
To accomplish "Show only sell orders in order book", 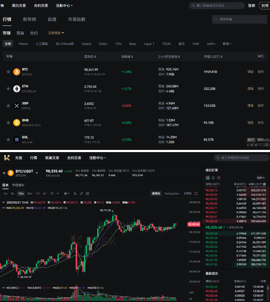I will 219,178.
